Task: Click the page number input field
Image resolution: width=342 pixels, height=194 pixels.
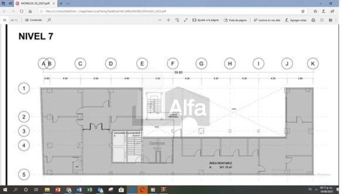Action: pyautogui.click(x=5, y=20)
